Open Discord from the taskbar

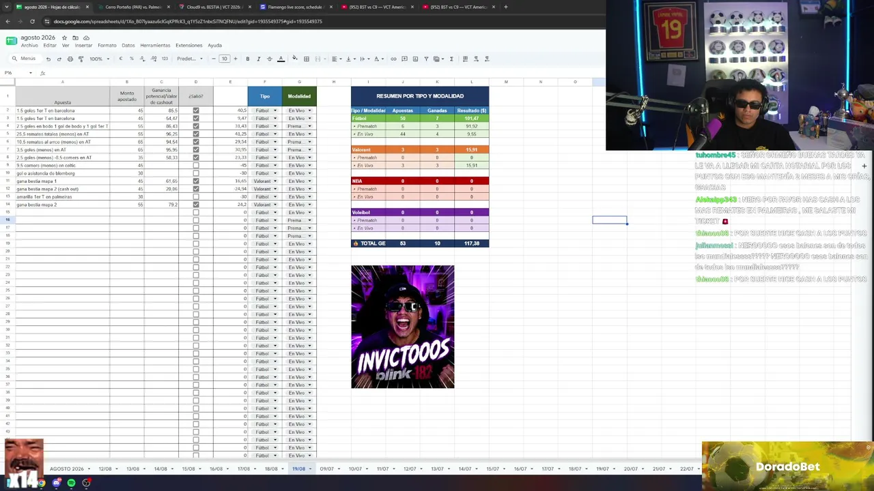(x=56, y=483)
